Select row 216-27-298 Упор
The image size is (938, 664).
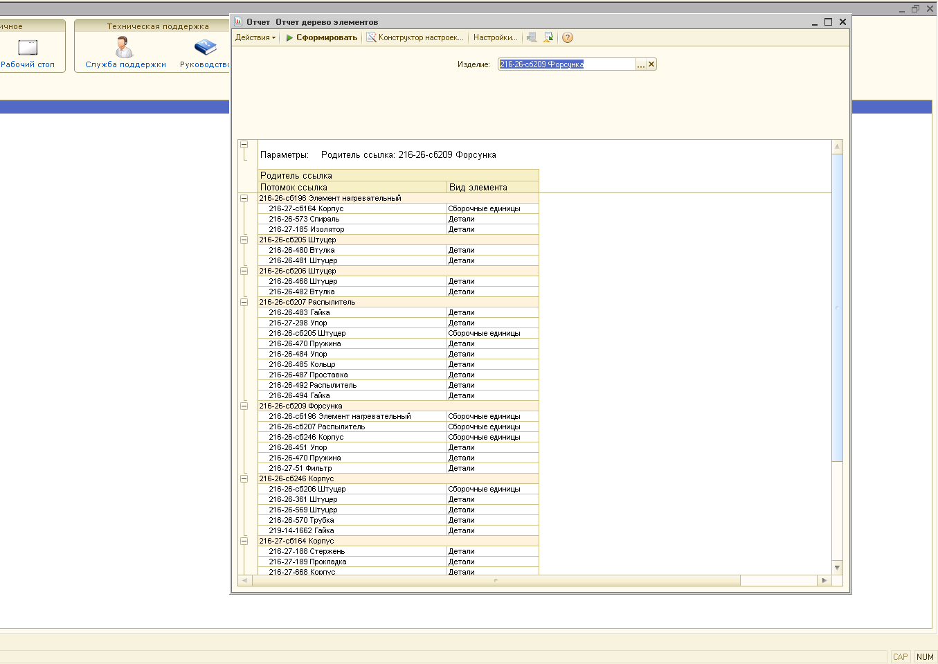coord(398,323)
